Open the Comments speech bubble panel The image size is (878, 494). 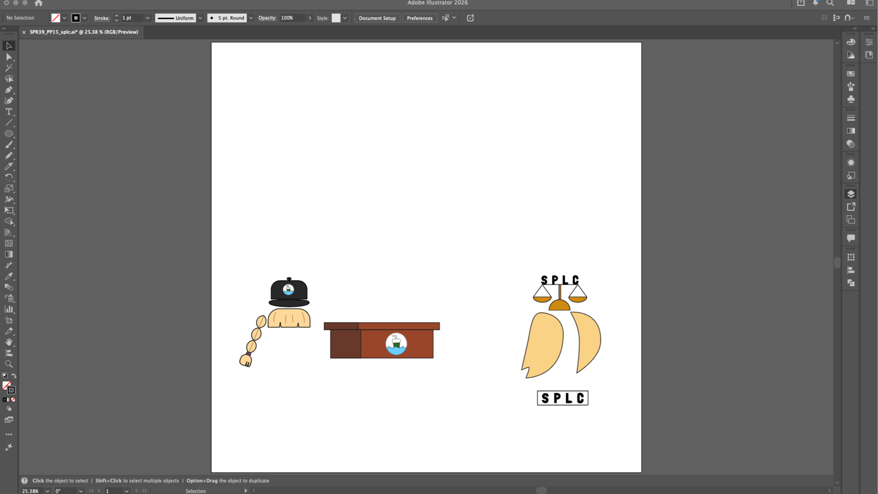click(851, 238)
